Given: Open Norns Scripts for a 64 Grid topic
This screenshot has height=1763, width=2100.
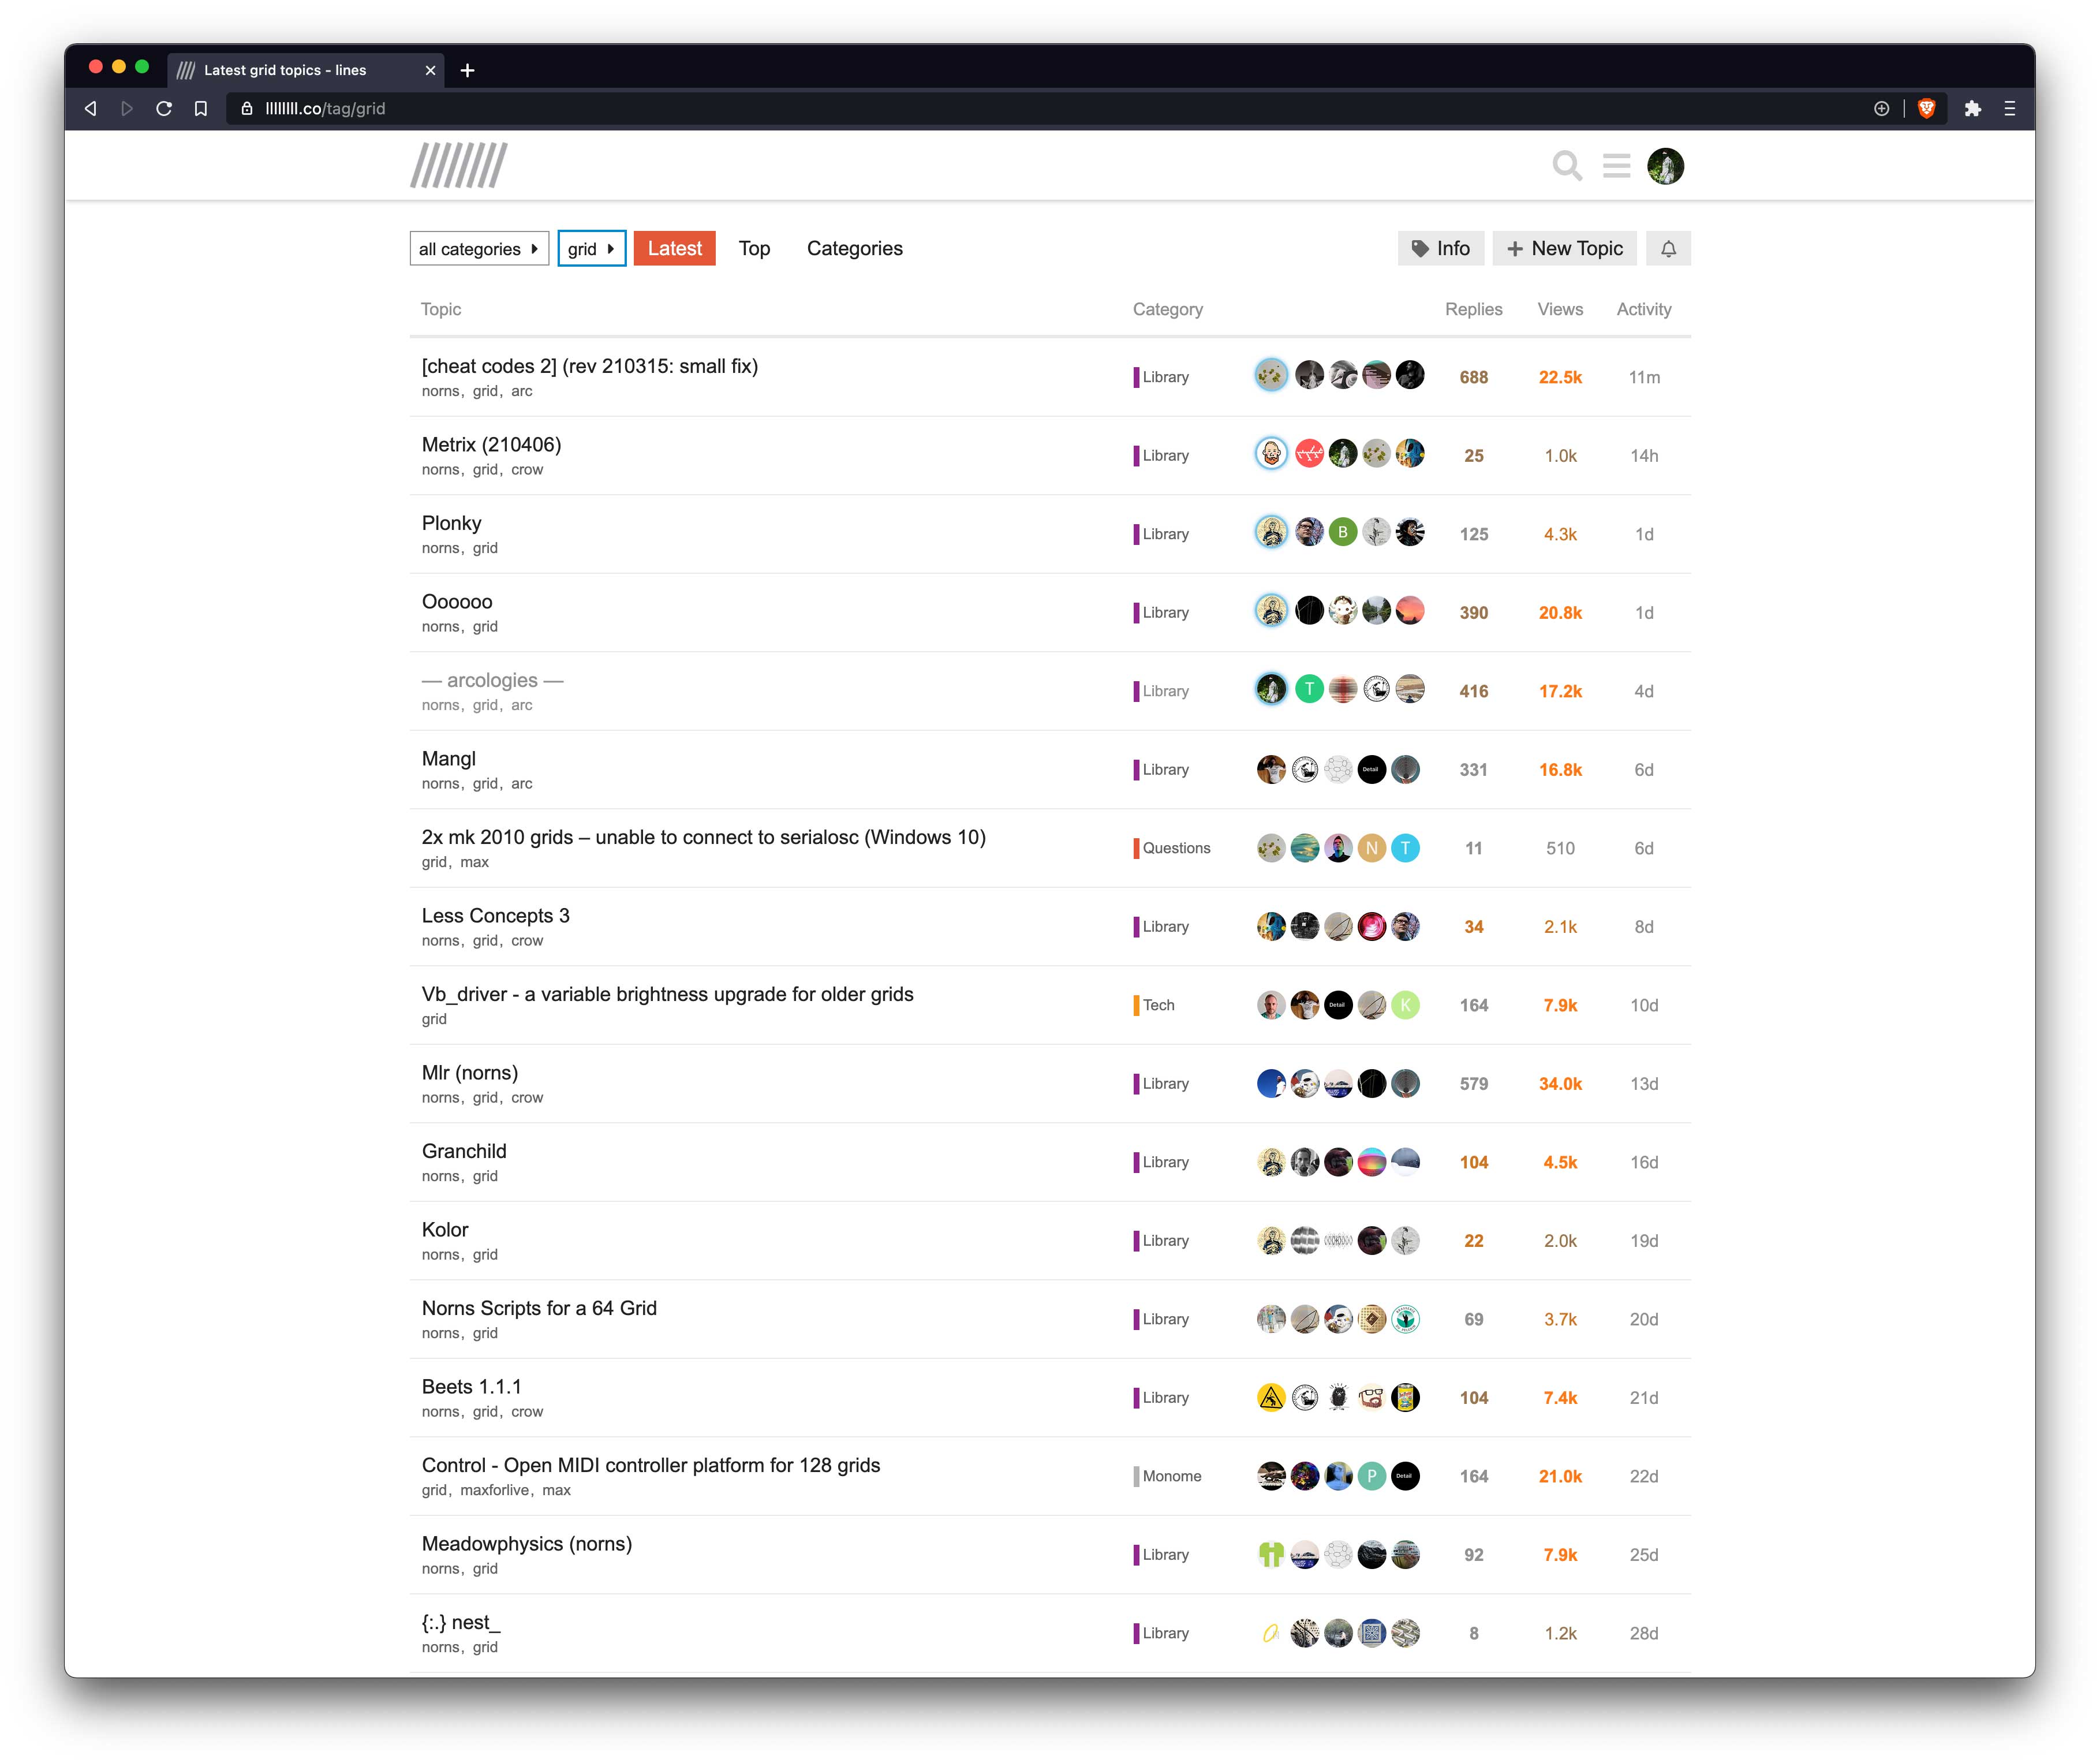Looking at the screenshot, I should pos(539,1308).
